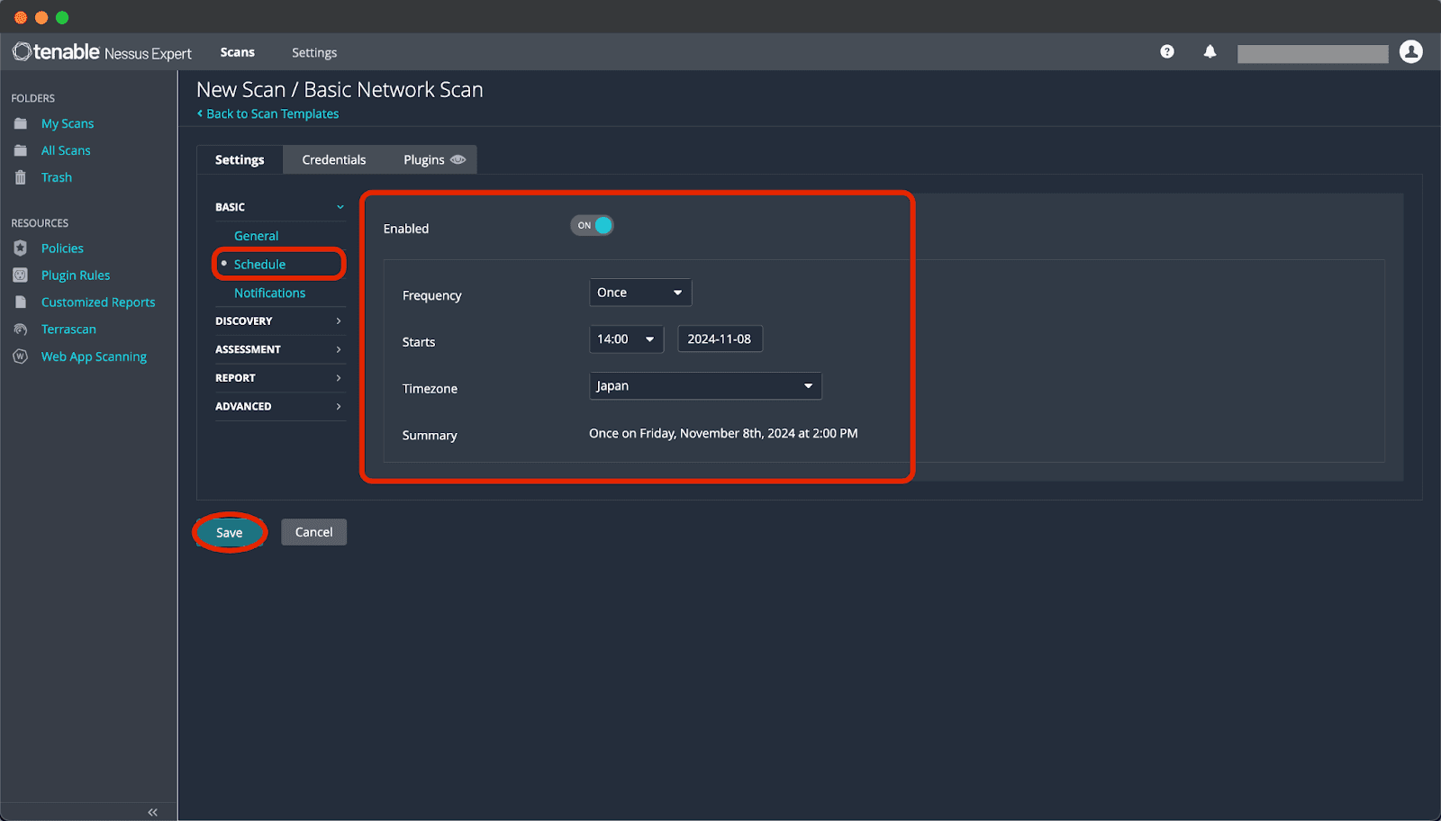Open Trash folder link

click(x=57, y=177)
